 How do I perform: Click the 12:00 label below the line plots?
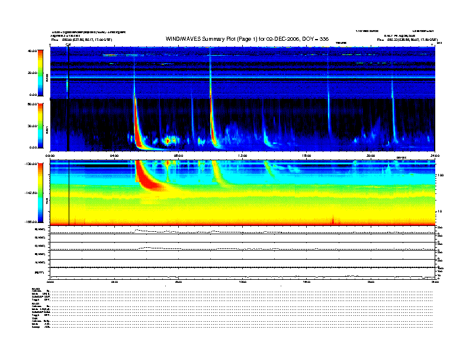pos(242,282)
